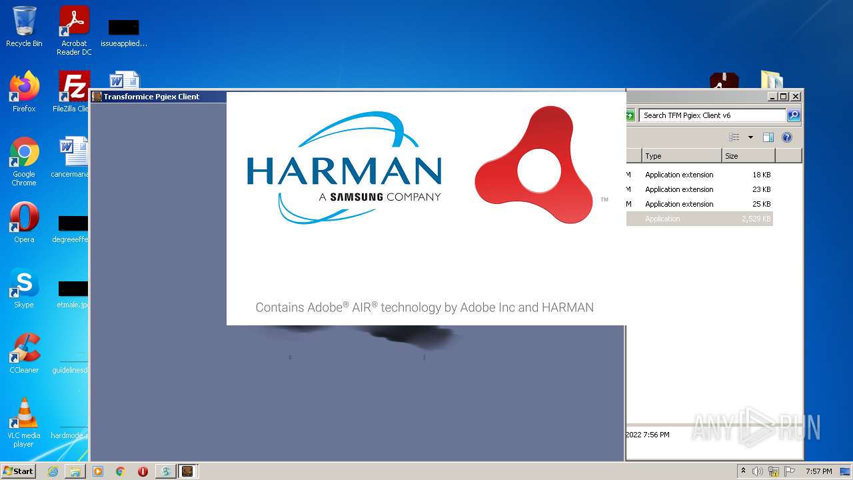Click the HARMAN Adobe AIR splash image

[x=426, y=209]
